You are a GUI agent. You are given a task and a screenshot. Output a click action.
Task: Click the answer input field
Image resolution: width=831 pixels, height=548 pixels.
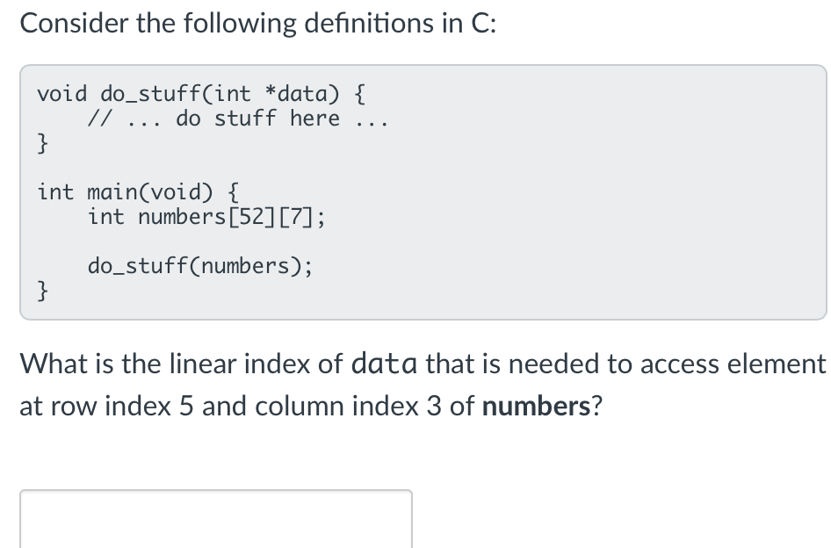click(x=216, y=519)
